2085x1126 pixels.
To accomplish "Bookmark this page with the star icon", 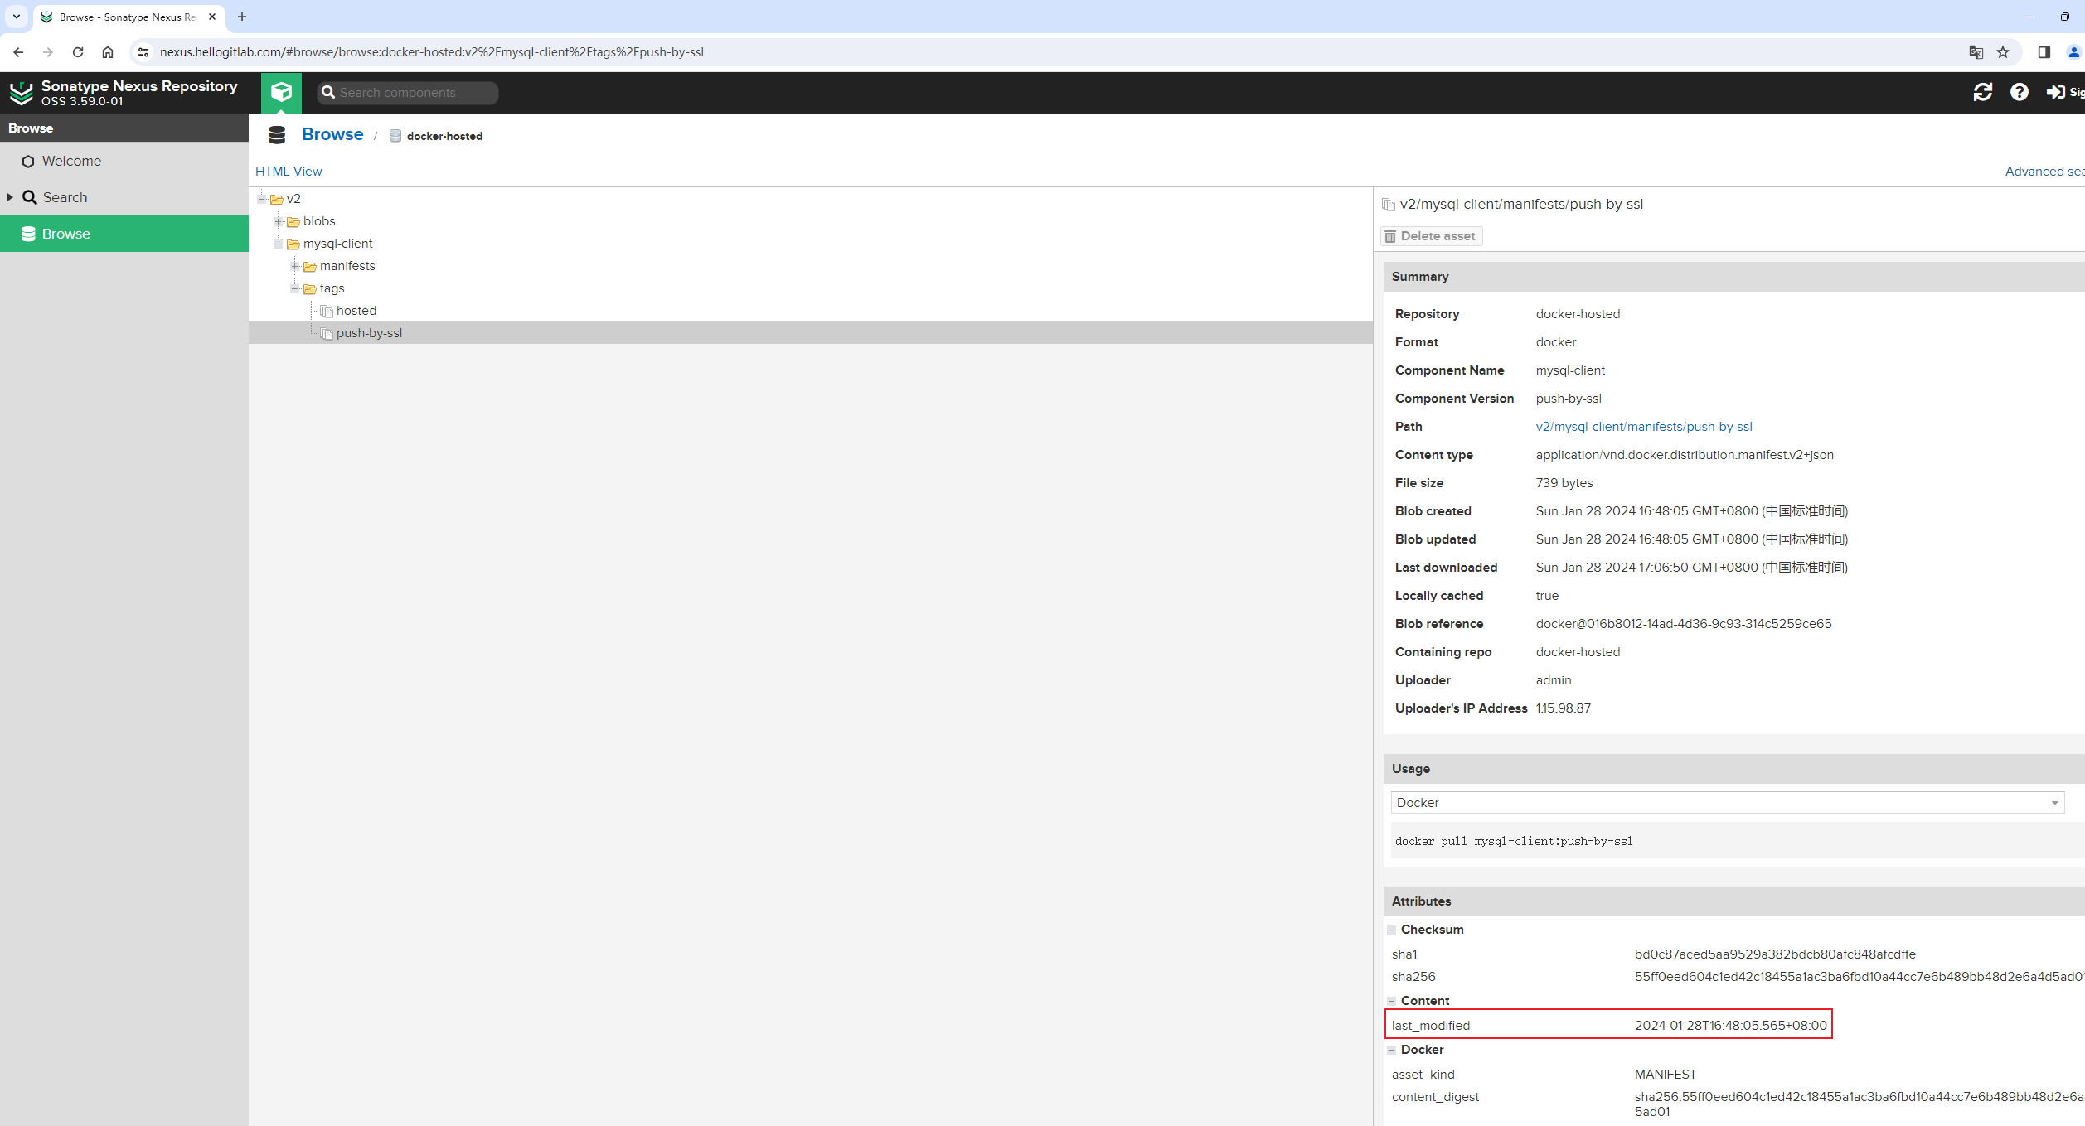I will click(x=2004, y=52).
